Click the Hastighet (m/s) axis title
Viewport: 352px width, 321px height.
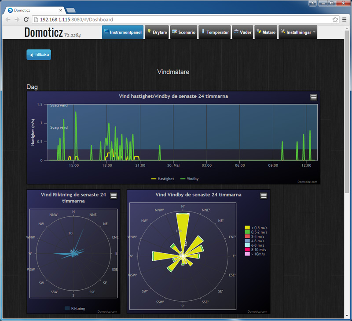(x=33, y=132)
